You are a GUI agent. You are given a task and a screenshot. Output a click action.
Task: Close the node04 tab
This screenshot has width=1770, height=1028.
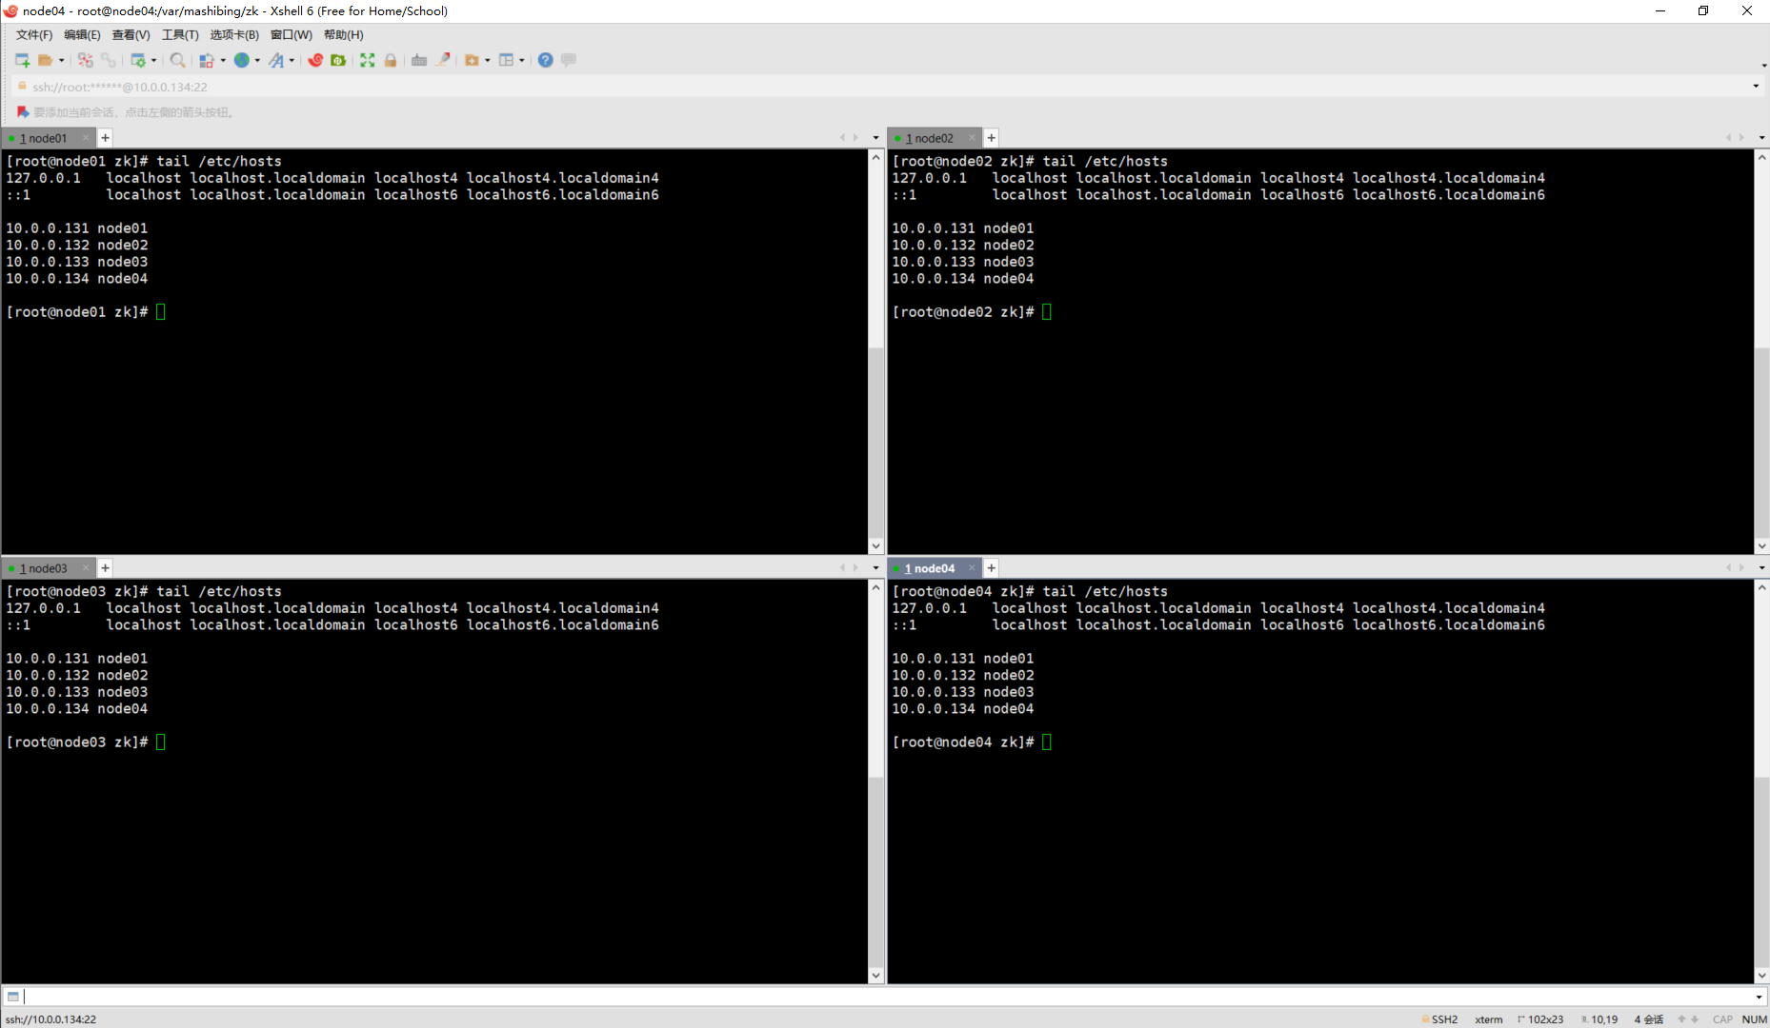tap(972, 568)
